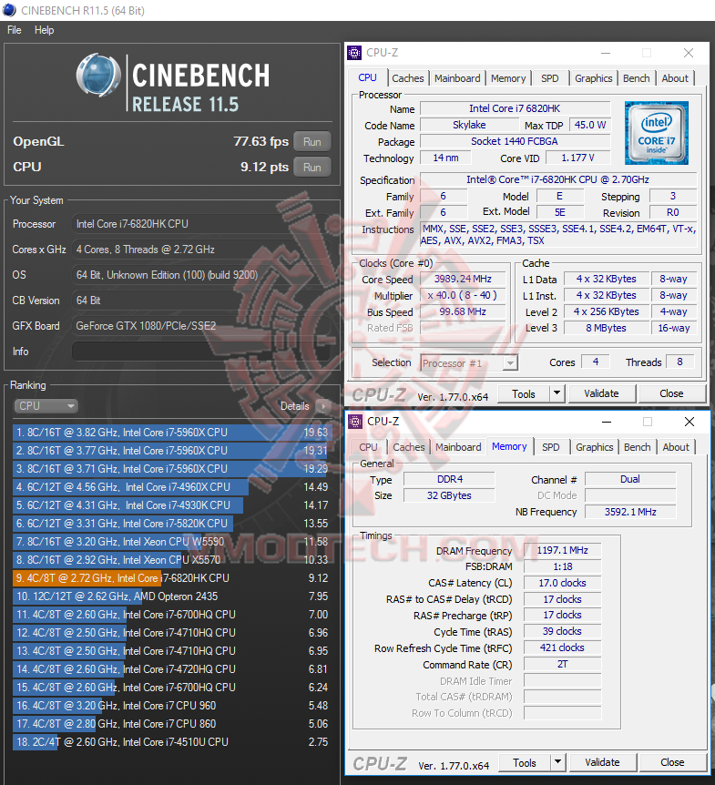Click the Cinebench sphere logo
This screenshot has width=715, height=785.
98,75
